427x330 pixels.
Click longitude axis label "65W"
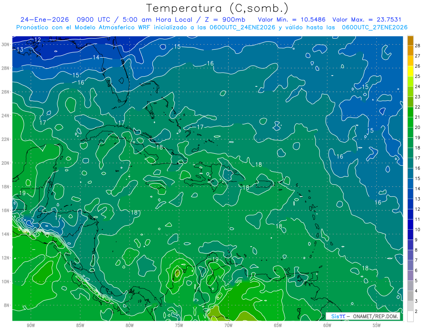tap(278, 325)
